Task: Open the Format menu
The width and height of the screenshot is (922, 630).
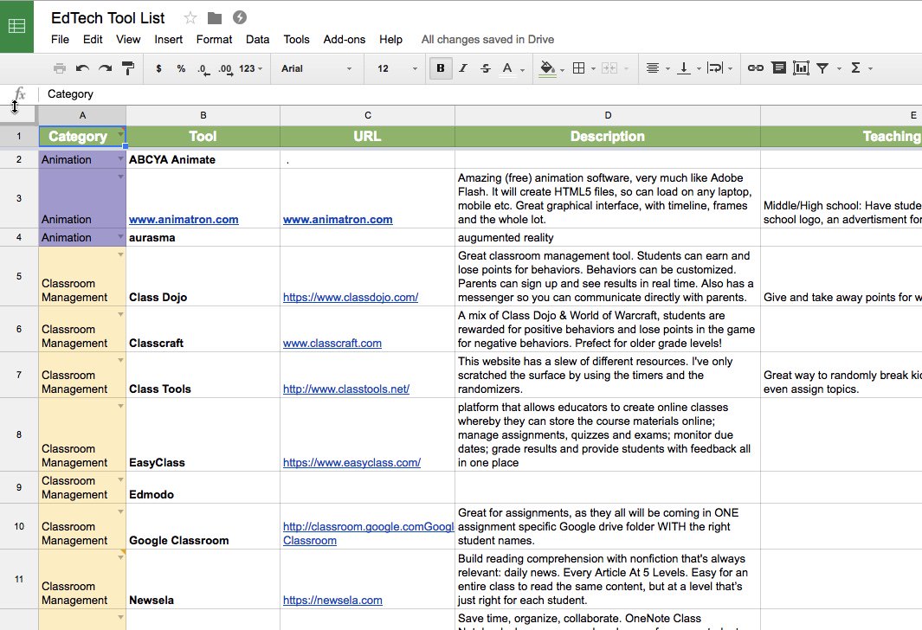Action: pyautogui.click(x=214, y=40)
